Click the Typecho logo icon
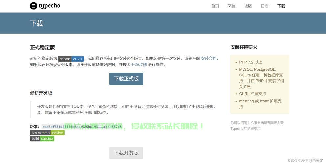The image size is (326, 164). click(x=34, y=6)
